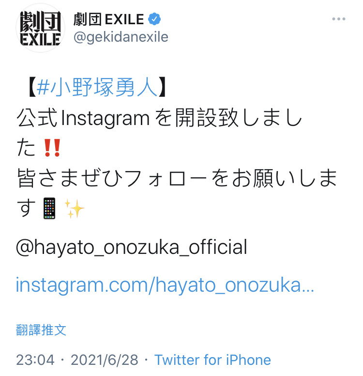Open the #小野塚勇人 hashtag

(x=97, y=87)
